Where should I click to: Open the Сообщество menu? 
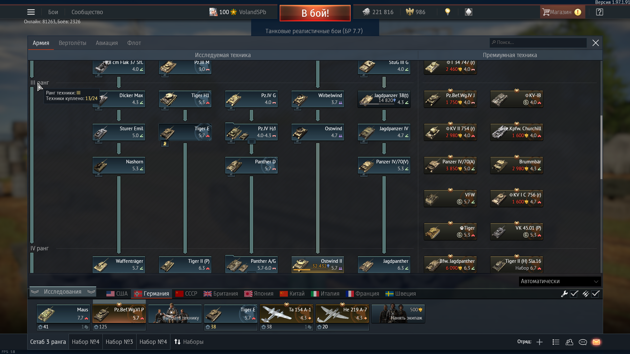pyautogui.click(x=87, y=12)
